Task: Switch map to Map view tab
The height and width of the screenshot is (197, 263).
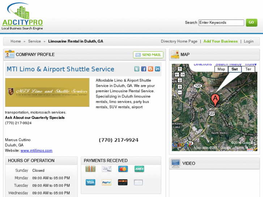Action: coord(221,69)
